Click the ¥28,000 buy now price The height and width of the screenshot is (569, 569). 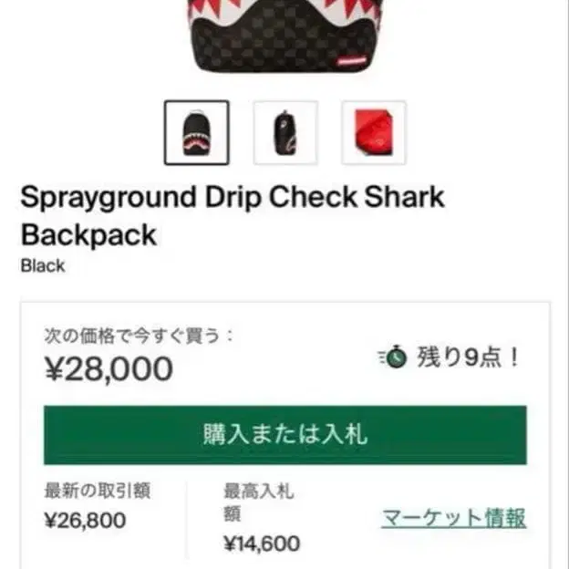109,368
